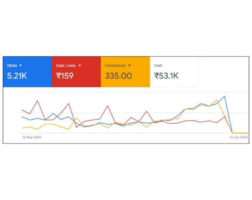Click the Cost label on white card
This screenshot has width=252, height=200.
point(158,65)
